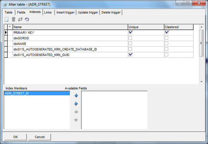The image size is (208, 144).
Task: Click row selector of idxNAME
Action: (x=6, y=44)
